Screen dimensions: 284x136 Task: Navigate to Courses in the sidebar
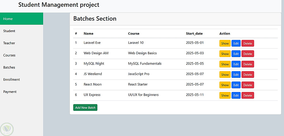tap(9, 55)
